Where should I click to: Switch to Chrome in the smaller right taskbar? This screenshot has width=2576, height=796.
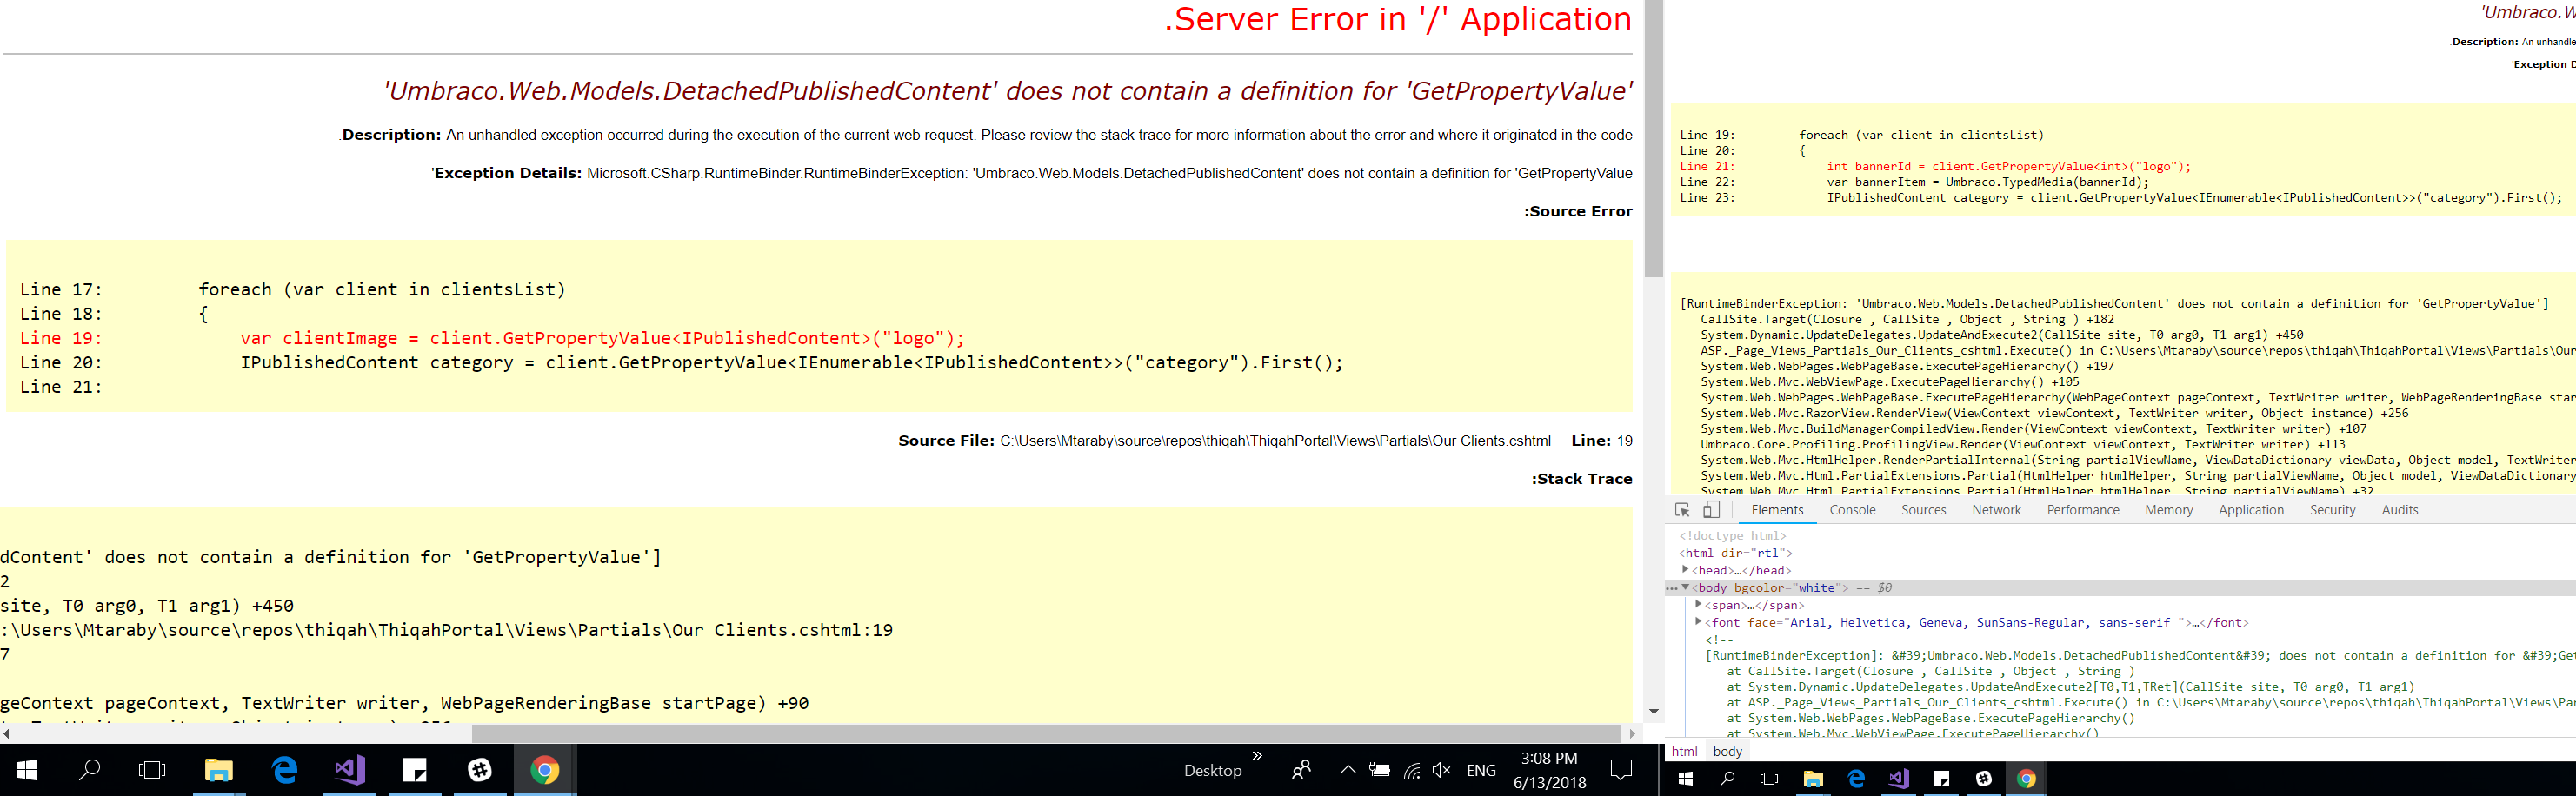pyautogui.click(x=2026, y=779)
